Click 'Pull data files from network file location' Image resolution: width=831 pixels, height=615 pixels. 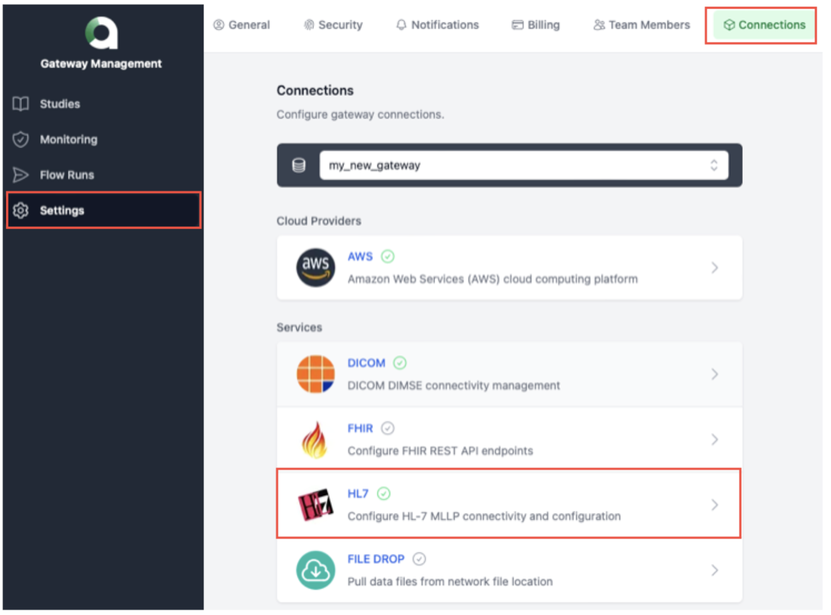coord(450,581)
